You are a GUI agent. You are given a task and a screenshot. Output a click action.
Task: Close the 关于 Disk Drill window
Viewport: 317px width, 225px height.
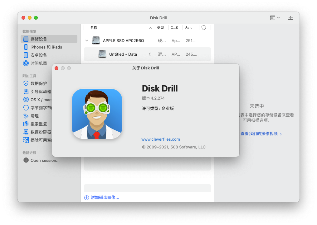pos(56,68)
